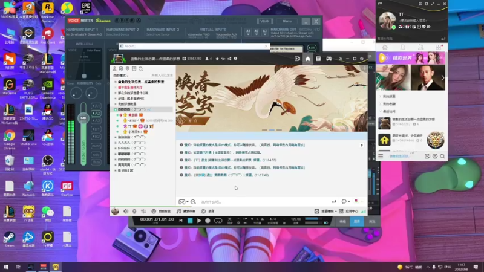Click the 120.00 tempo value in DAW transport

pyautogui.click(x=296, y=219)
